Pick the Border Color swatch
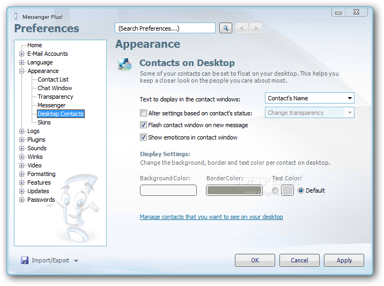 234,190
